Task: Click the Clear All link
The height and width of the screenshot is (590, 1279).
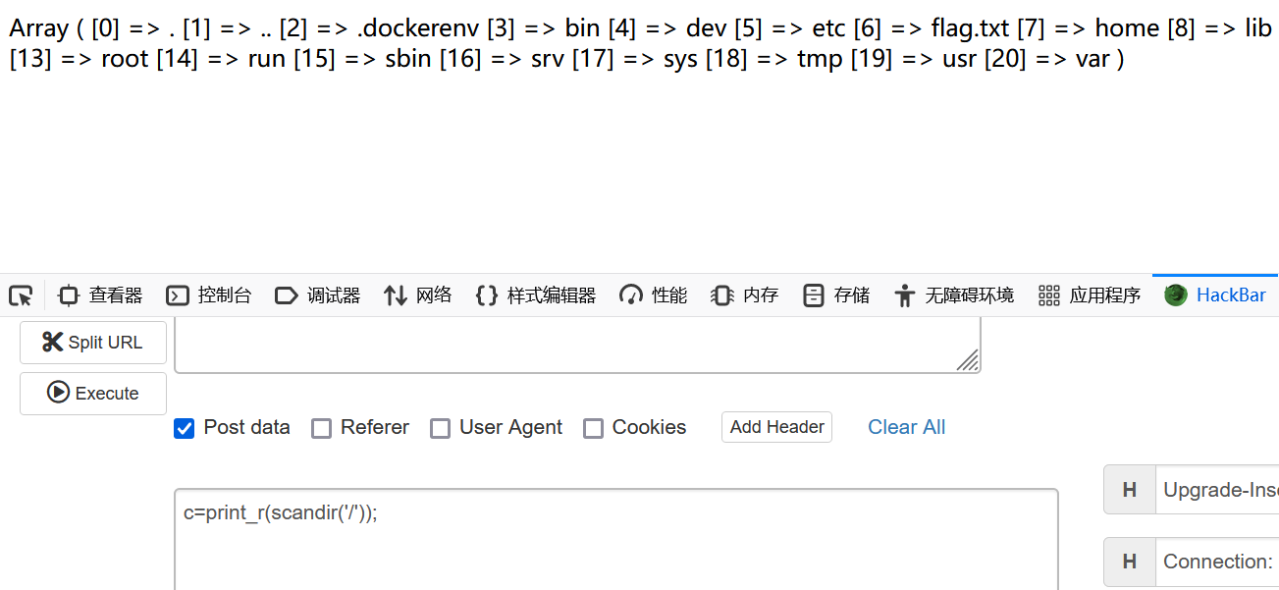Action: pos(906,427)
